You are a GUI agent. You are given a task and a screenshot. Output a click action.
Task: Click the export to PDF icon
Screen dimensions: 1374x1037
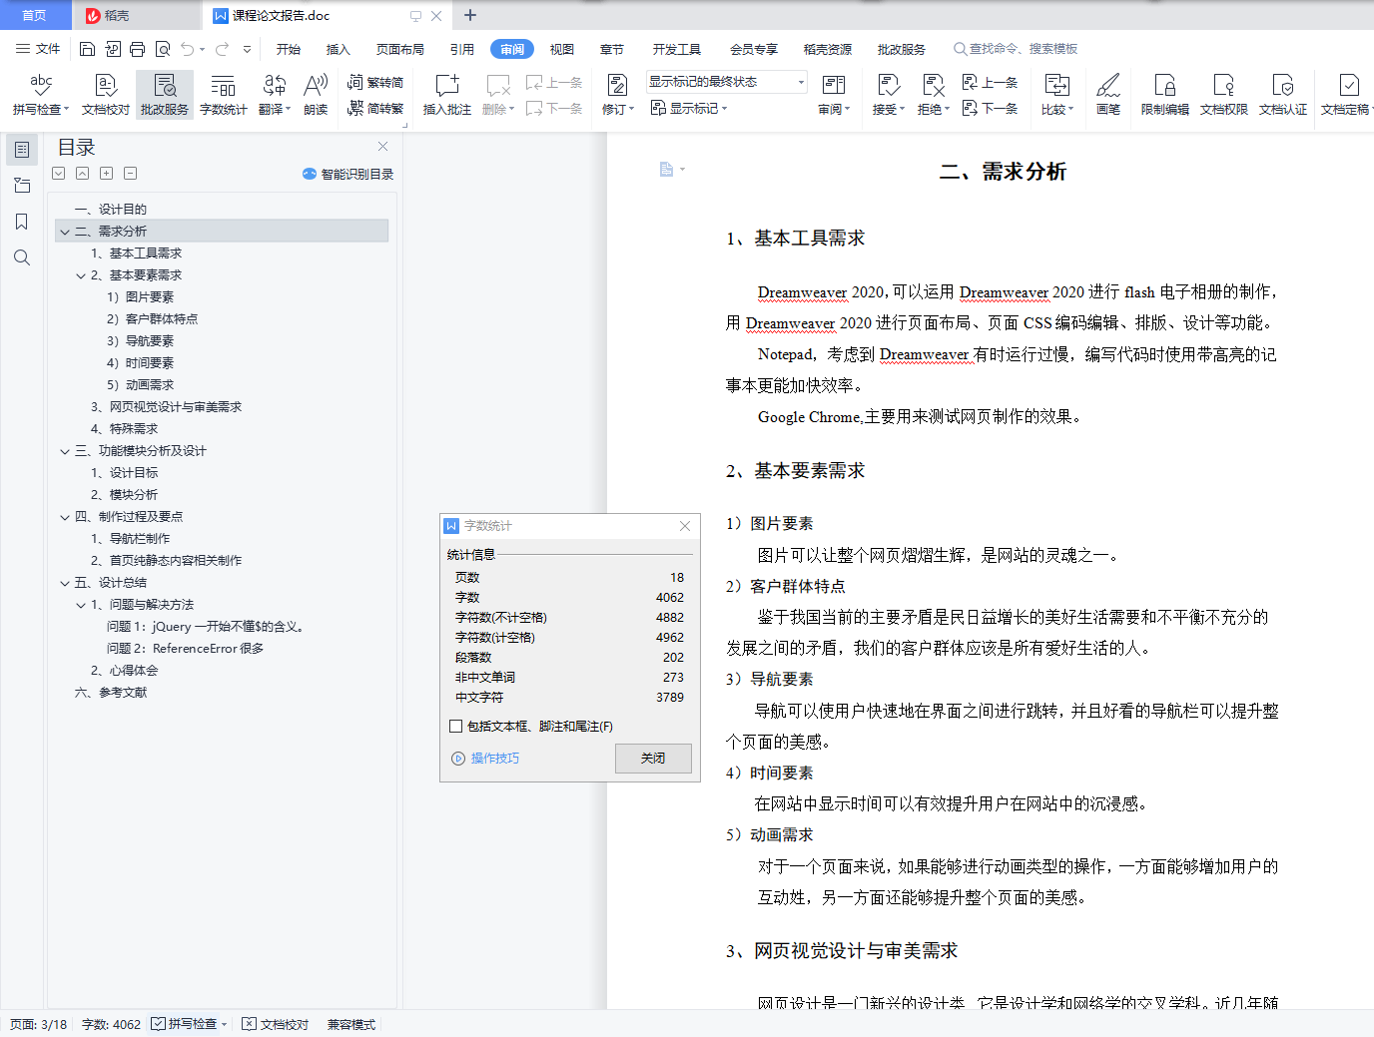click(113, 49)
